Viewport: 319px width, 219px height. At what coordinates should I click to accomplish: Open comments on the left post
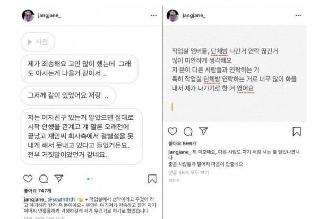point(44,179)
